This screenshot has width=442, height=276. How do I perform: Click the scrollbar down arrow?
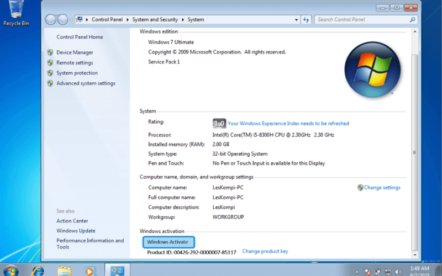tap(415, 255)
